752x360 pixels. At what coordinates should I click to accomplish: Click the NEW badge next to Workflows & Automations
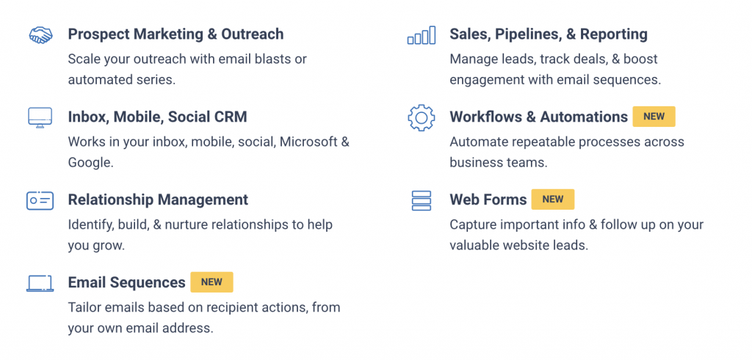pyautogui.click(x=654, y=117)
